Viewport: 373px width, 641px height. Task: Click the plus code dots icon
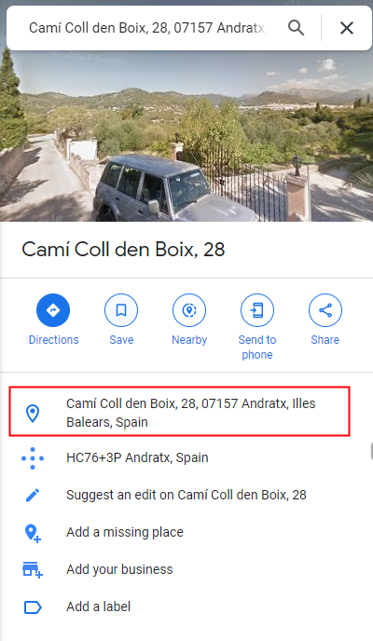pos(33,457)
